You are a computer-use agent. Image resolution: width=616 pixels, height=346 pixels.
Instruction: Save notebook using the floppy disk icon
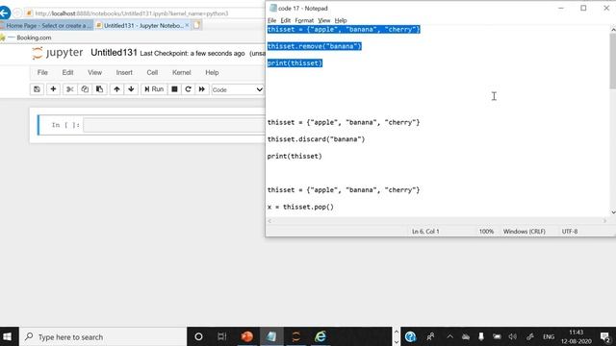click(37, 89)
